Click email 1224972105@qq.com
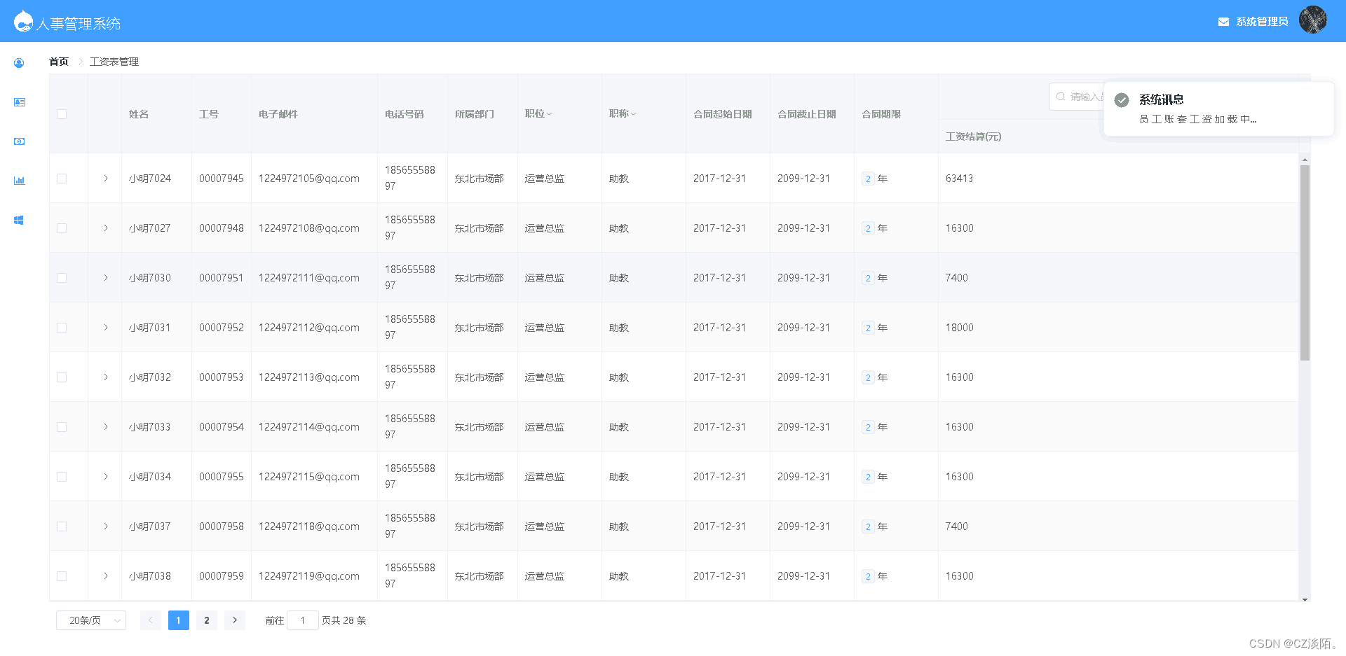 pyautogui.click(x=309, y=179)
